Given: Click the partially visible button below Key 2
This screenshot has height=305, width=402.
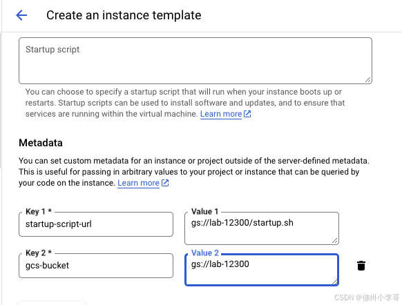Looking at the screenshot, I should [x=52, y=303].
